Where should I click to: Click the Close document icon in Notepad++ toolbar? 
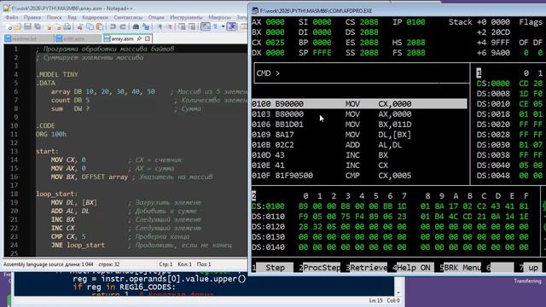coord(49,26)
